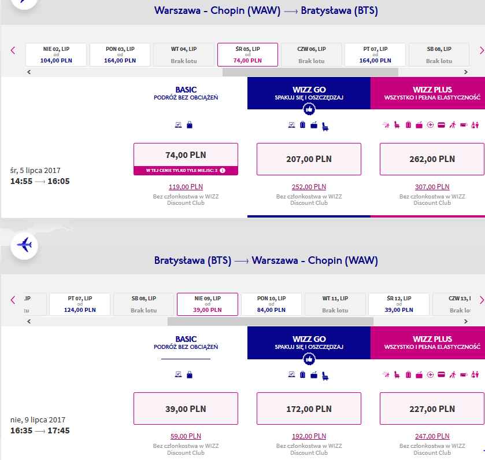Viewport: 485px width, 460px height.
Task: Choose return BASIC fare 39,00 PLN
Action: 186,409
